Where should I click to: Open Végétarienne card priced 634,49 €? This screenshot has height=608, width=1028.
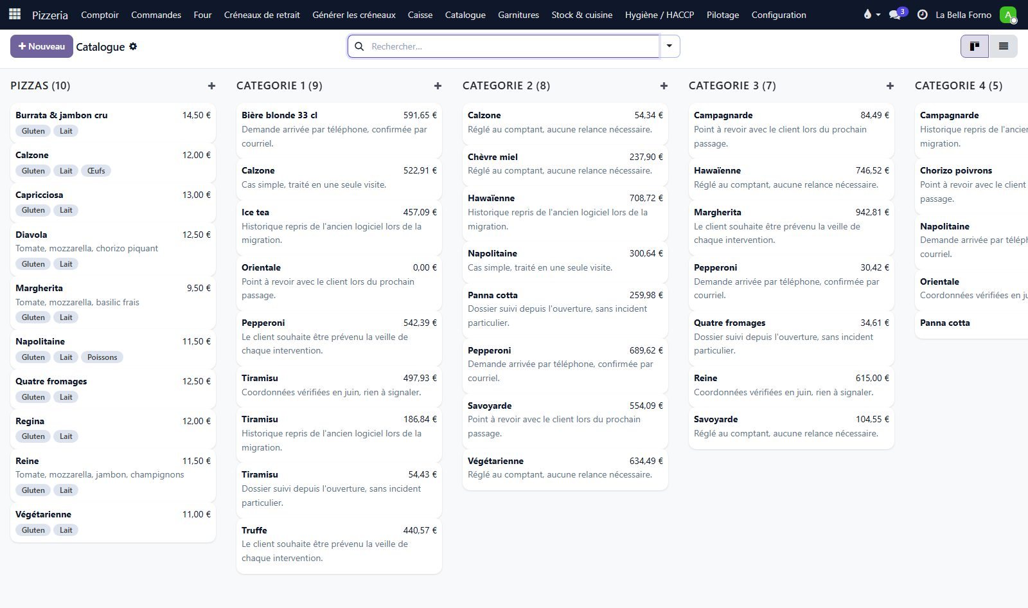[565, 469]
